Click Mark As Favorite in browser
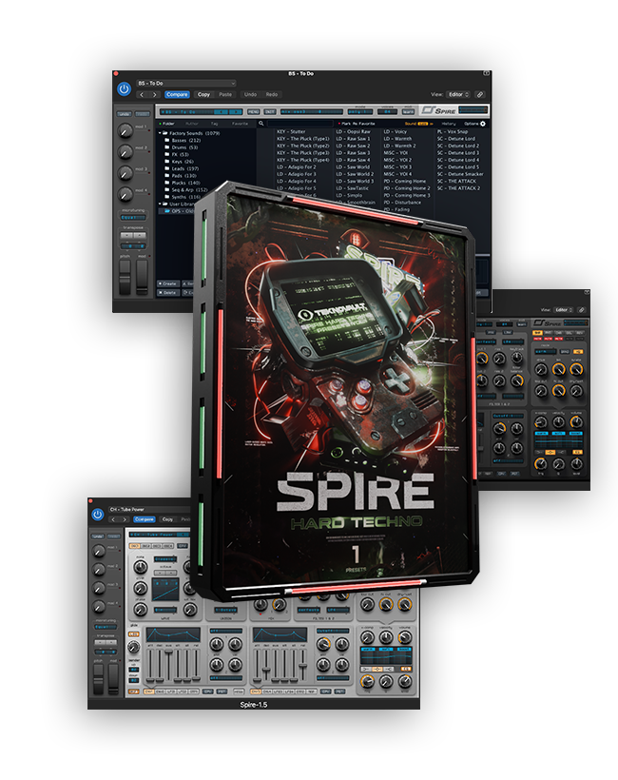Screen dimensions: 618x780 pos(357,124)
